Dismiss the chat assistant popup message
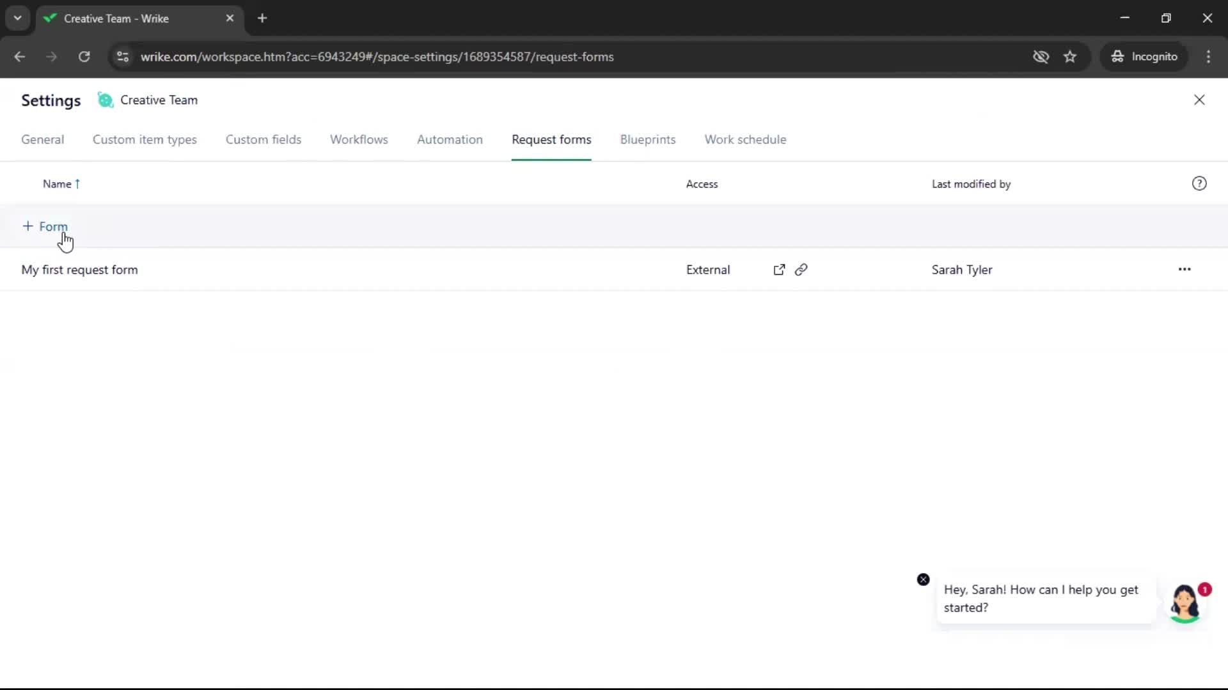Image resolution: width=1228 pixels, height=690 pixels. coord(923,579)
